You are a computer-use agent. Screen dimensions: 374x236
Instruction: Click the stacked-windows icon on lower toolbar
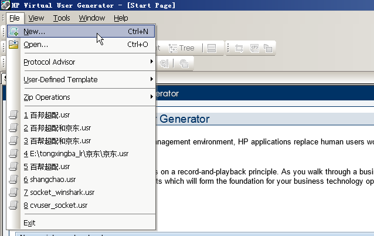pos(184,63)
